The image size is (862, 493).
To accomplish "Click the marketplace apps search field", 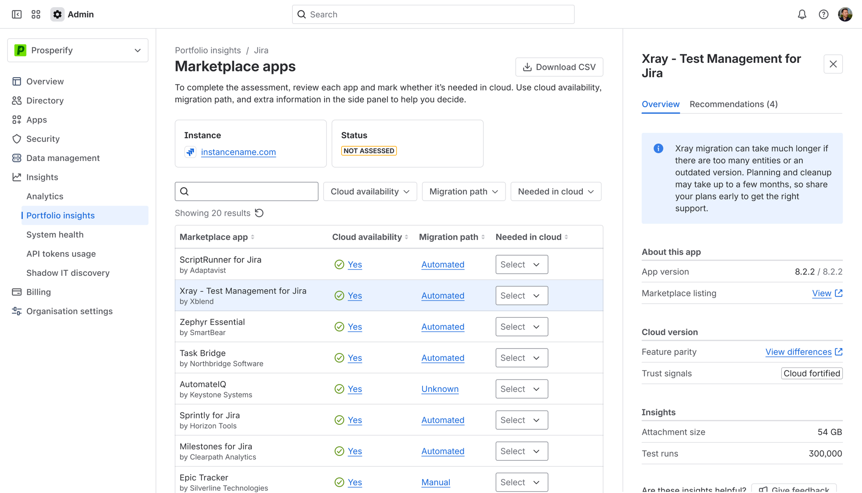I will point(246,191).
